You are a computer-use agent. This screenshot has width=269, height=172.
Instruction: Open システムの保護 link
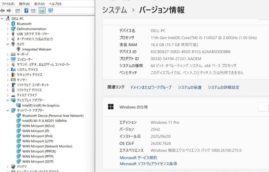pos(190,87)
